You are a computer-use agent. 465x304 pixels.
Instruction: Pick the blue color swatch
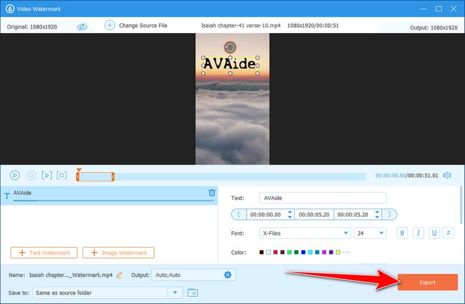click(303, 252)
